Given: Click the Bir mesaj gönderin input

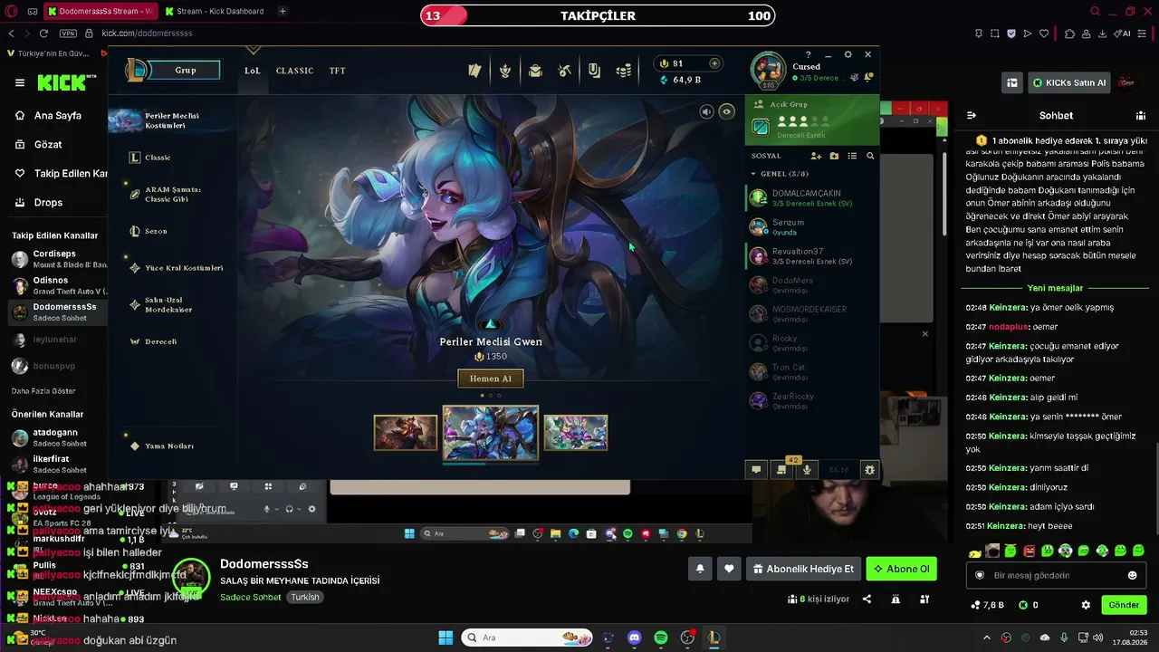Looking at the screenshot, I should [x=1055, y=575].
